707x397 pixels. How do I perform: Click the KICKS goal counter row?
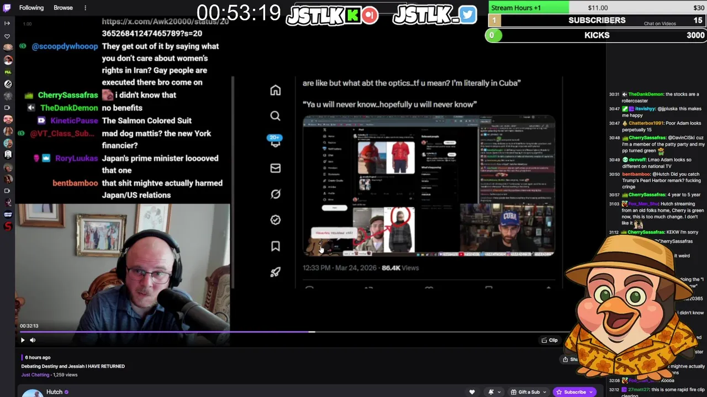point(597,35)
